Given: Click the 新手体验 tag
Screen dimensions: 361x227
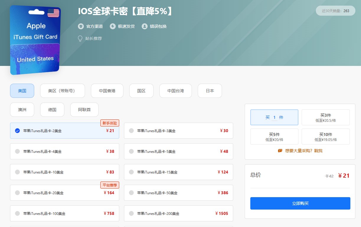Looking at the screenshot, I should click(x=110, y=123).
